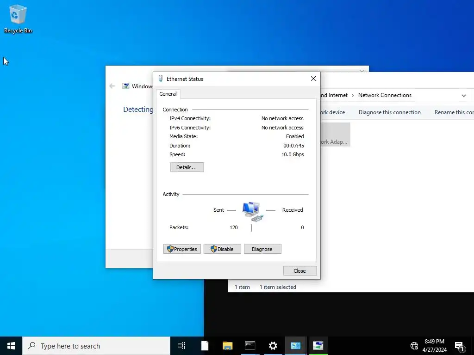Click the back arrow in the troubleshooter window
474x355 pixels.
(x=112, y=86)
